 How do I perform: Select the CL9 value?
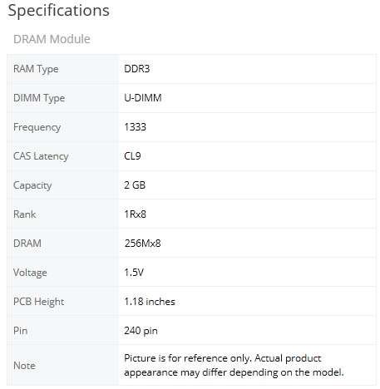tap(132, 156)
